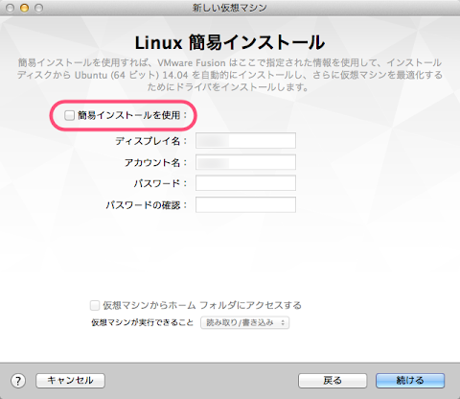The image size is (460, 399).
Task: Click the キャンセル button
Action: pos(70,381)
